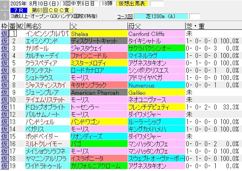The image size is (242, 171).
Task: Click the up arrow navigation icon
Action: pos(5,5)
